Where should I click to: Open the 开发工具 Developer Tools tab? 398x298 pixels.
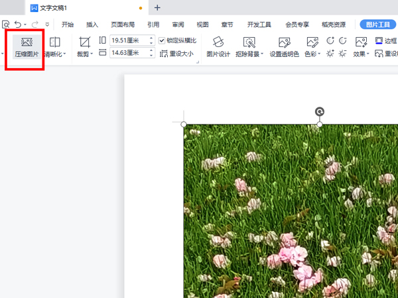click(259, 25)
